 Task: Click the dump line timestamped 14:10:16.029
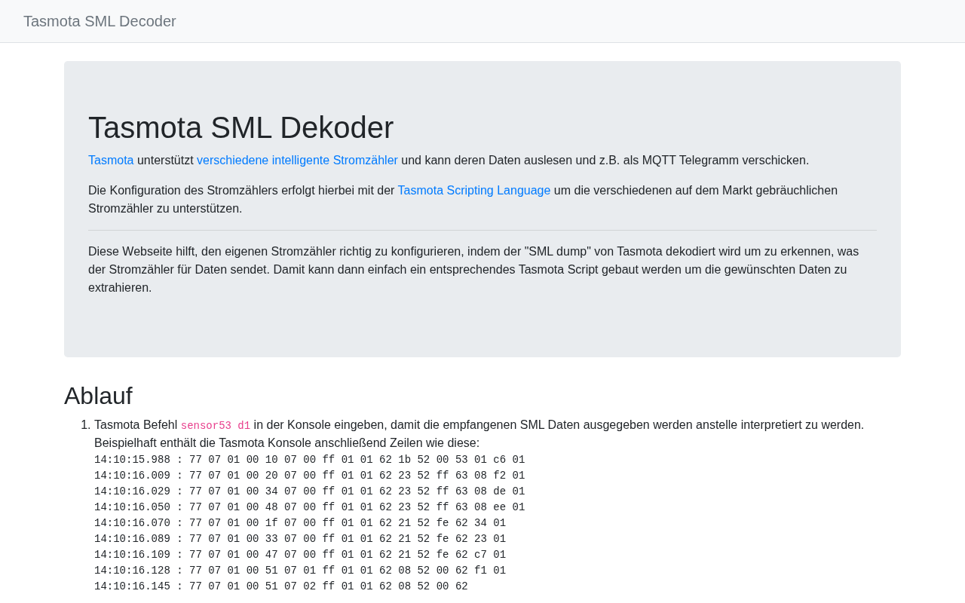pos(310,491)
